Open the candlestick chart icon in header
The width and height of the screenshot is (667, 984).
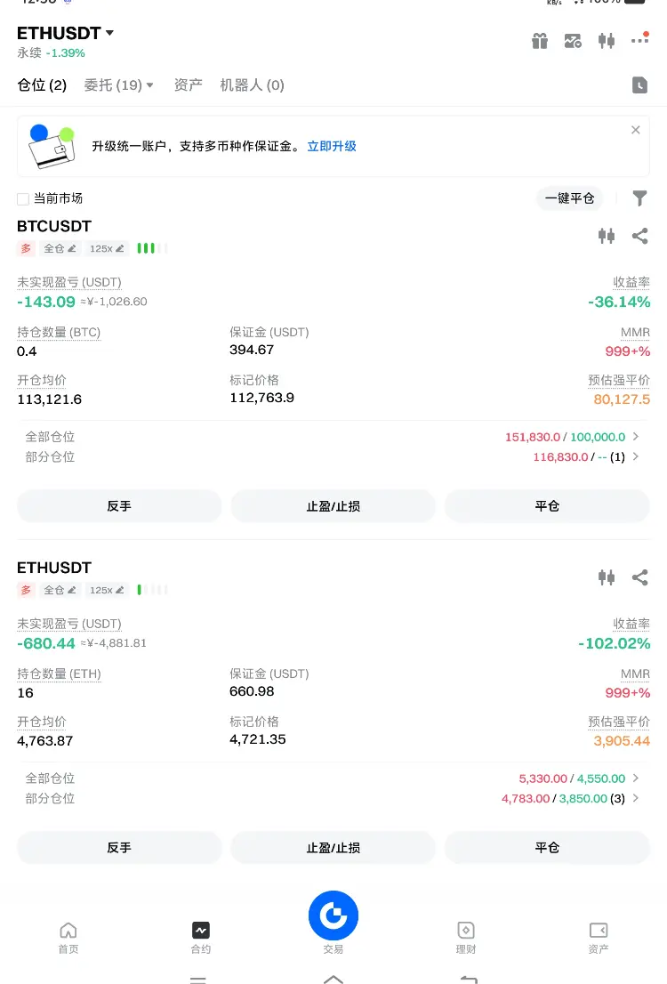pos(607,41)
